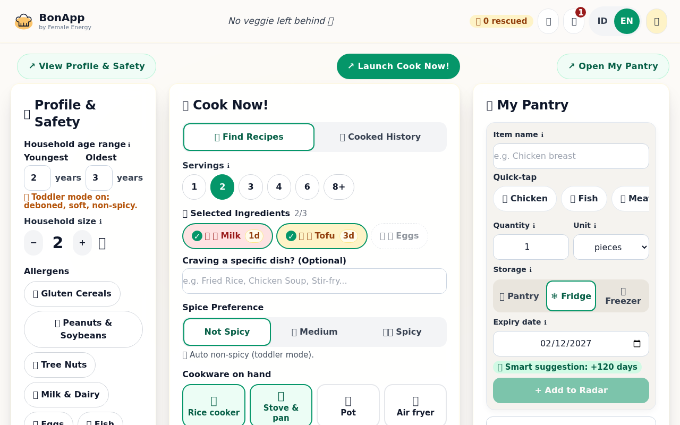
Task: Click View Profile & Safety link
Action: (x=87, y=66)
